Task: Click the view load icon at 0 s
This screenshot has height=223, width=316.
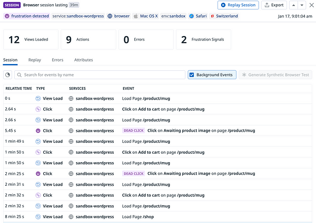Action: (x=38, y=98)
